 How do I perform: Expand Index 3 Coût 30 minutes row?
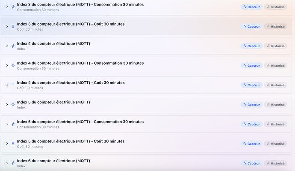tap(7, 26)
